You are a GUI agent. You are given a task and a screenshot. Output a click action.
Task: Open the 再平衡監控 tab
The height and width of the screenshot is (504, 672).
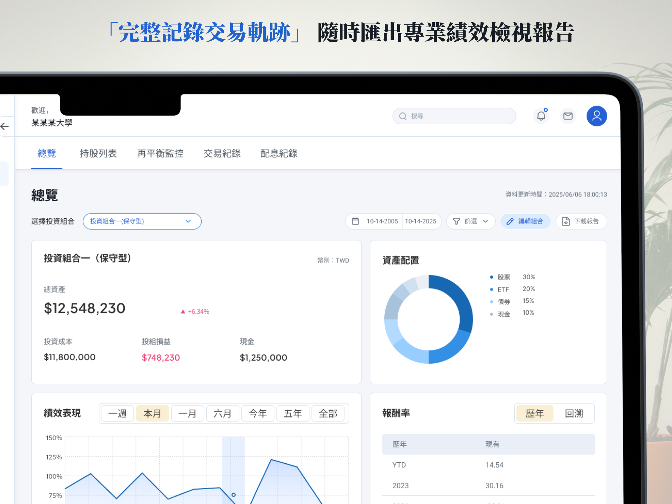(x=160, y=154)
